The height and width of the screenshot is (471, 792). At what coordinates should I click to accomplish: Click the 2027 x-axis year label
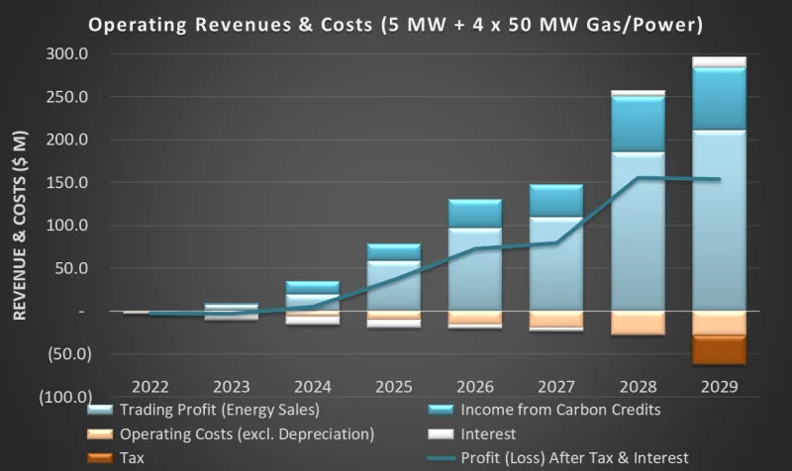coord(556,387)
